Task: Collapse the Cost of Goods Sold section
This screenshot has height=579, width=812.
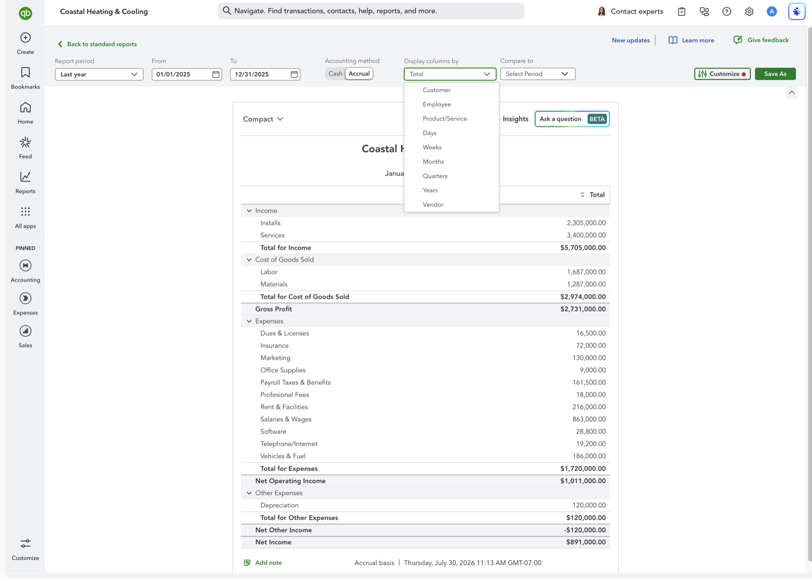Action: point(249,259)
